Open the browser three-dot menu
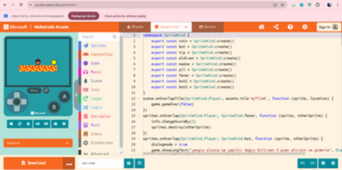Viewport: 342px width, 170px height. click(337, 5)
